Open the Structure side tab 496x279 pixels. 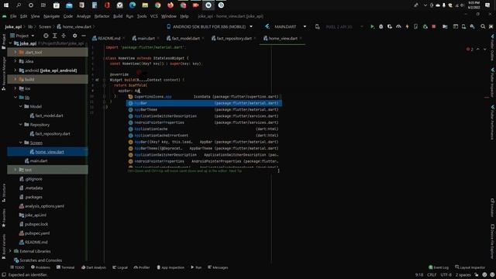point(3,193)
